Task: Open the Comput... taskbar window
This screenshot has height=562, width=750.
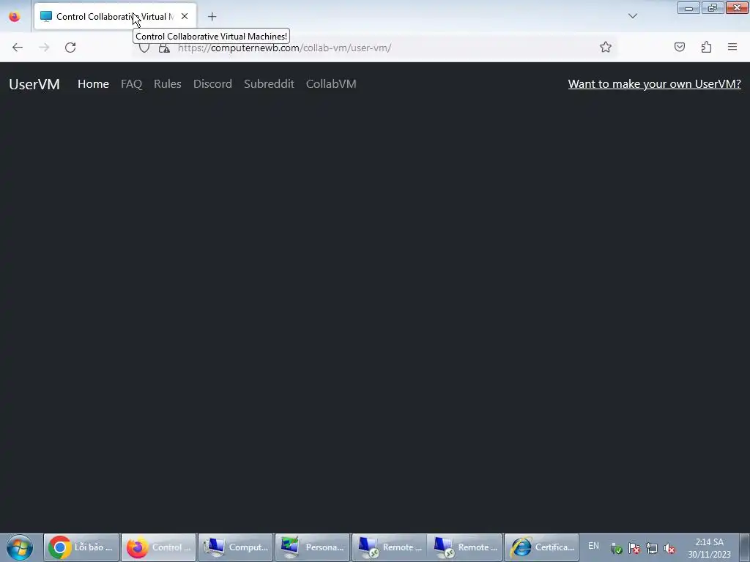Action: [x=235, y=547]
